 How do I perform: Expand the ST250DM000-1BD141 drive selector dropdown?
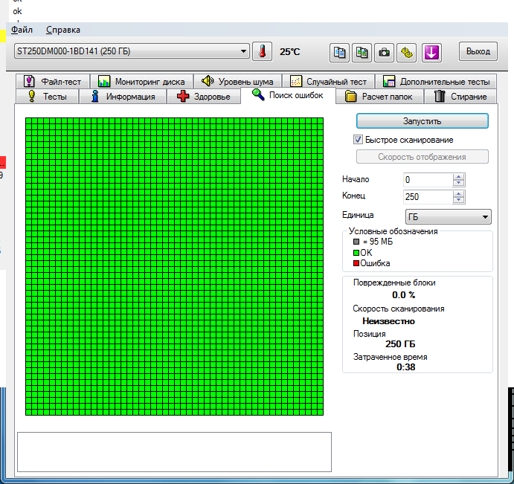(132, 51)
